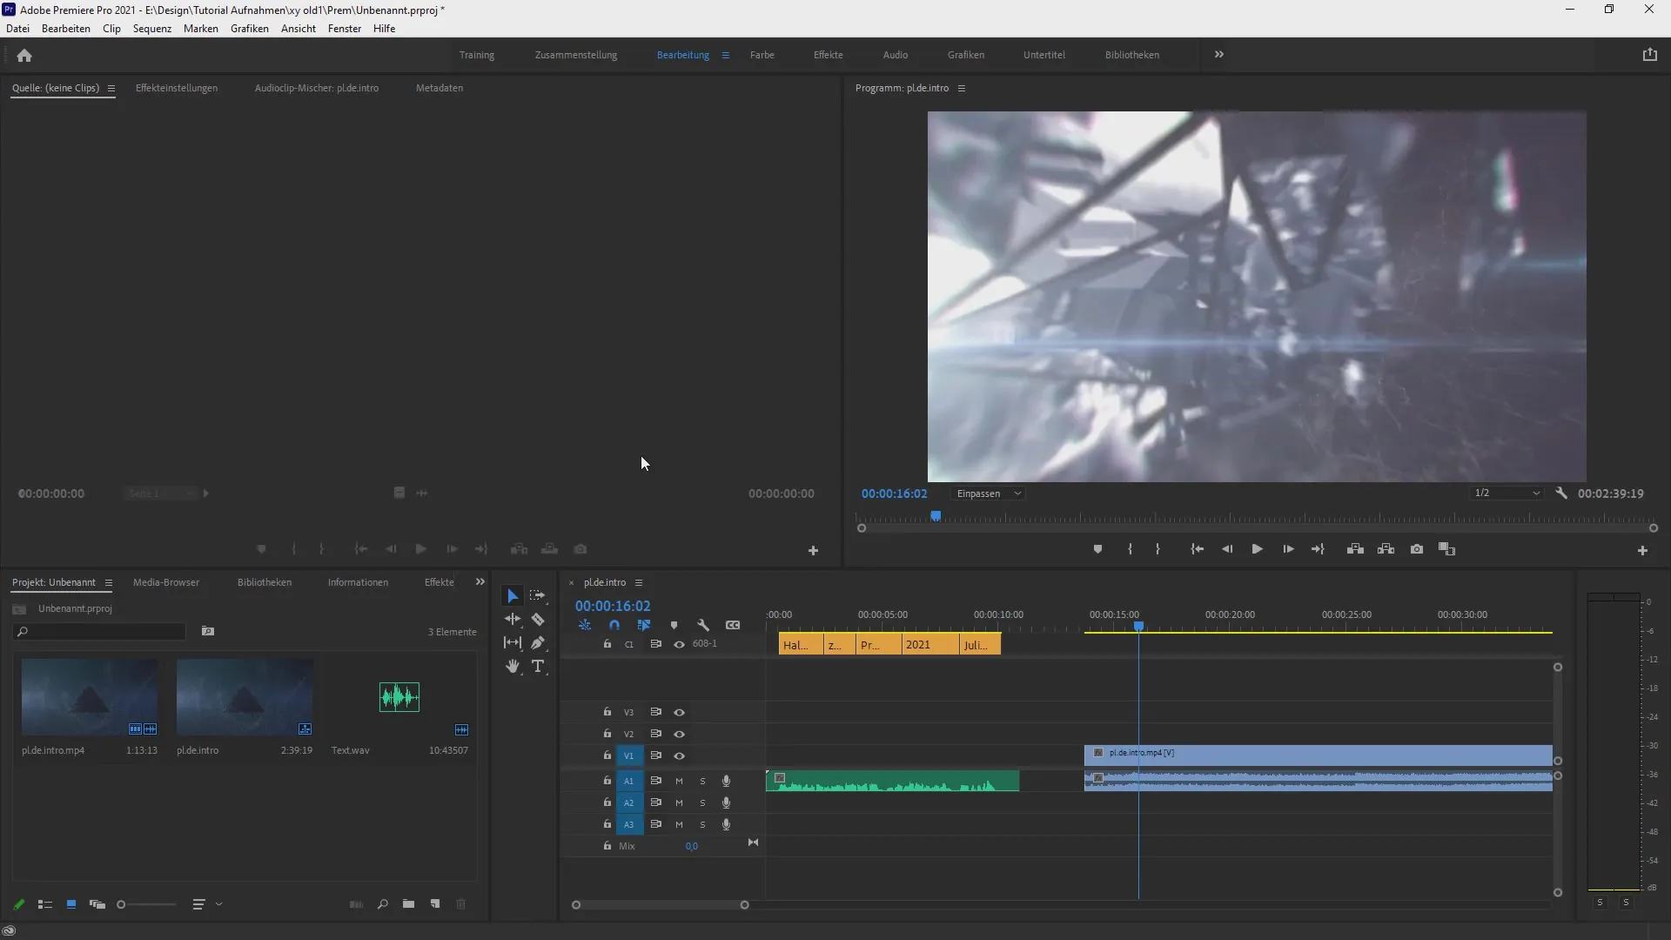The width and height of the screenshot is (1671, 940).
Task: Open the Quick Export share icon
Action: click(x=1650, y=54)
